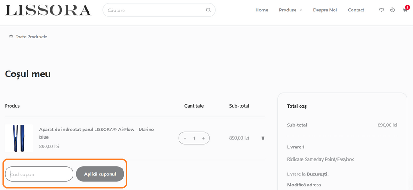Image resolution: width=413 pixels, height=190 pixels.
Task: Open the user account icon
Action: click(392, 10)
